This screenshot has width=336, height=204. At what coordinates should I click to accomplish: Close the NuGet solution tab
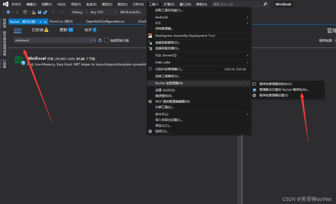coord(45,21)
